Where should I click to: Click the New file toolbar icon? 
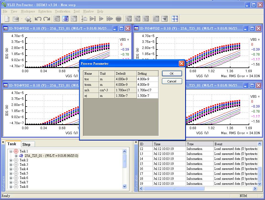7,19
